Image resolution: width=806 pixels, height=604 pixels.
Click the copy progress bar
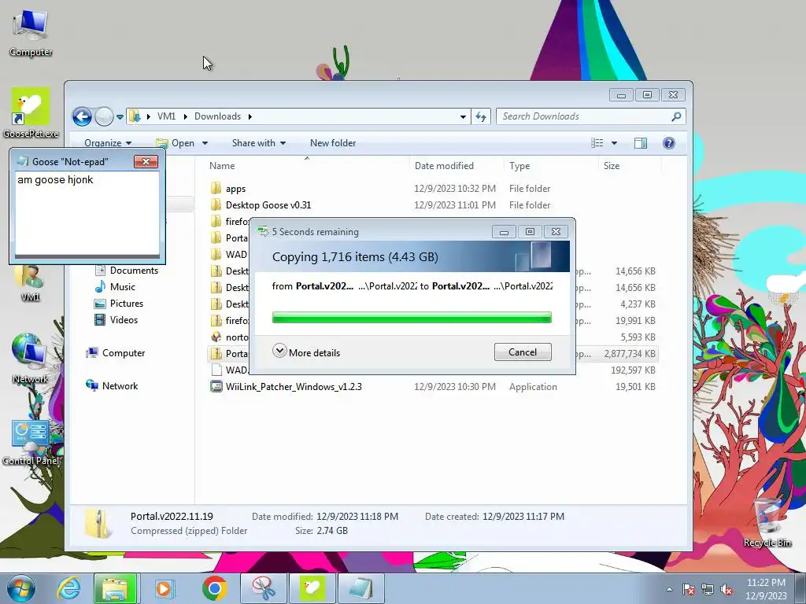coord(412,318)
